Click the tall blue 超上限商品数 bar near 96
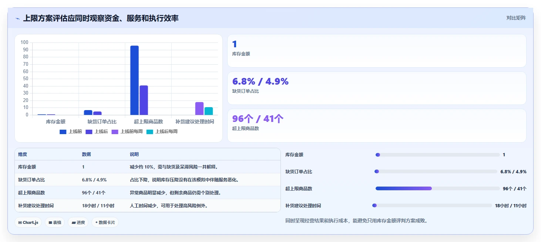 pos(134,80)
